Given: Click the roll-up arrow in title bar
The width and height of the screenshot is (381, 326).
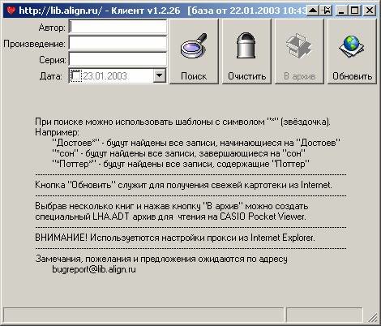Looking at the screenshot, I should [313, 11].
